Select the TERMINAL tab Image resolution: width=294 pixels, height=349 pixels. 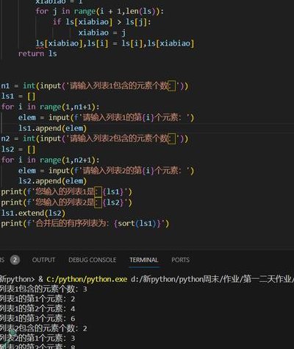tap(144, 260)
